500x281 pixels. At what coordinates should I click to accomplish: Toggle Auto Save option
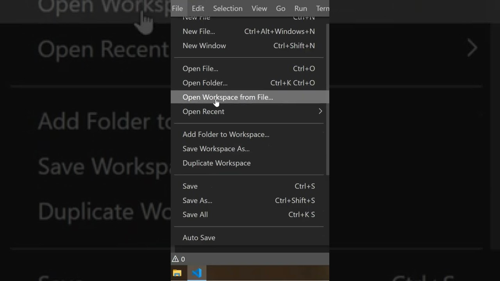[249, 238]
